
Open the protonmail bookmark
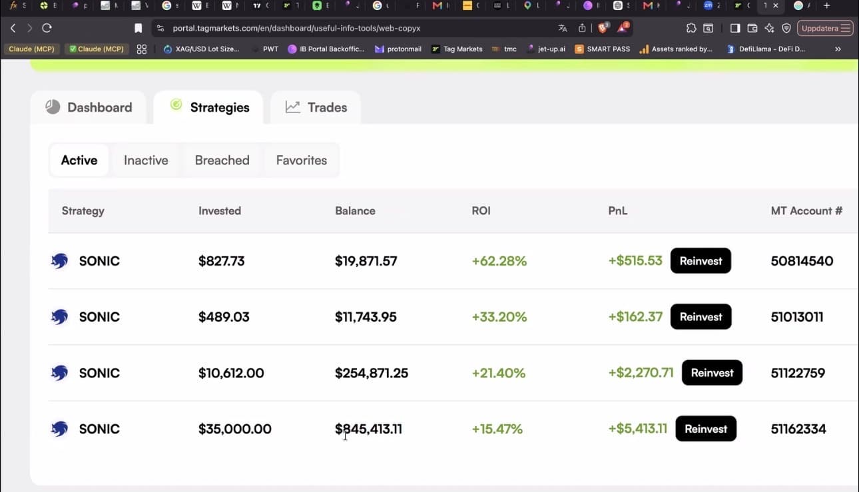coord(398,49)
